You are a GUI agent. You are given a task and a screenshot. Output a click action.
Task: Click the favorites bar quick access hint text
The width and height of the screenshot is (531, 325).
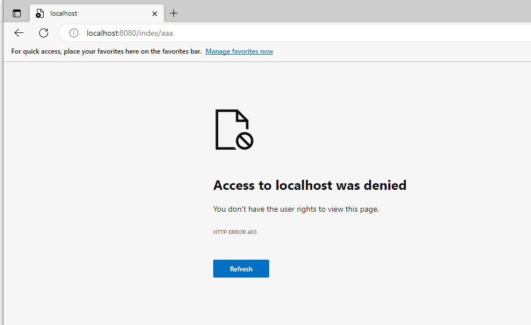pyautogui.click(x=106, y=51)
